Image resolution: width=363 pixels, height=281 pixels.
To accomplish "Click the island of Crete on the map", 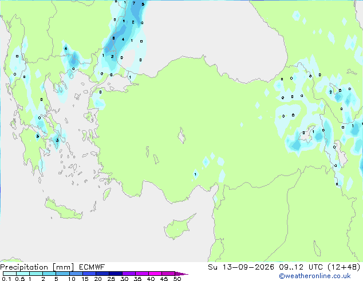I will tap(62, 209).
